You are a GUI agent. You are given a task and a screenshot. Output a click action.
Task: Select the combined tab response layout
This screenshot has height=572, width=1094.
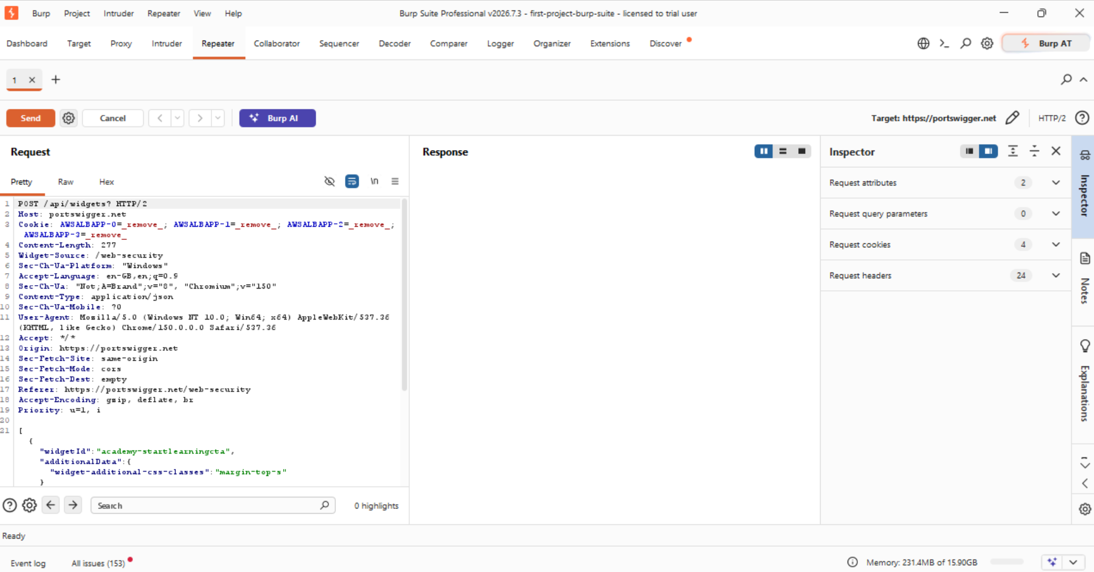click(802, 151)
